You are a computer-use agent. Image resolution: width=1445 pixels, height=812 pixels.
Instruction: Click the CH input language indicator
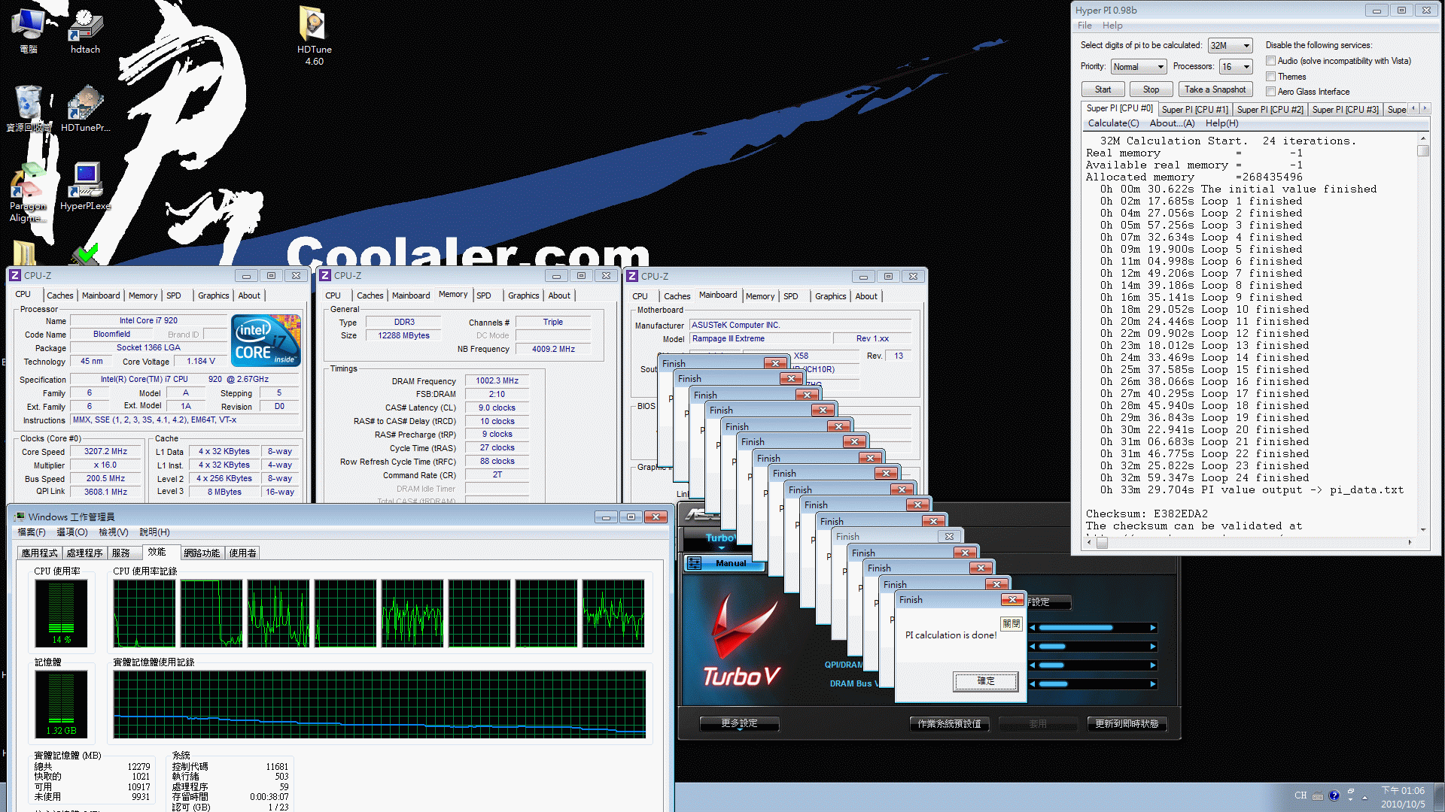(1300, 795)
